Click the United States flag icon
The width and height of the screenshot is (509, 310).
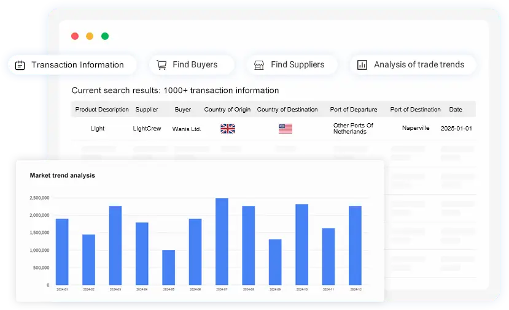(x=286, y=129)
